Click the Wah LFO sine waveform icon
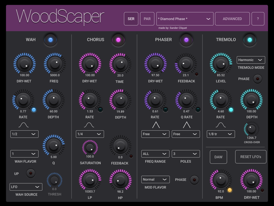The width and height of the screenshot is (274, 206). pyautogui.click(x=24, y=125)
